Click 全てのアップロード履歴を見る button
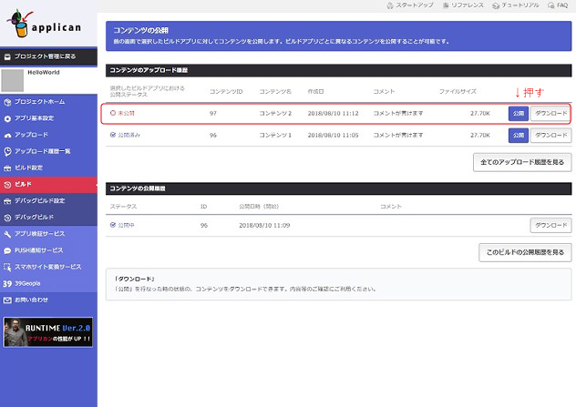Image resolution: width=576 pixels, height=407 pixels. [x=522, y=162]
